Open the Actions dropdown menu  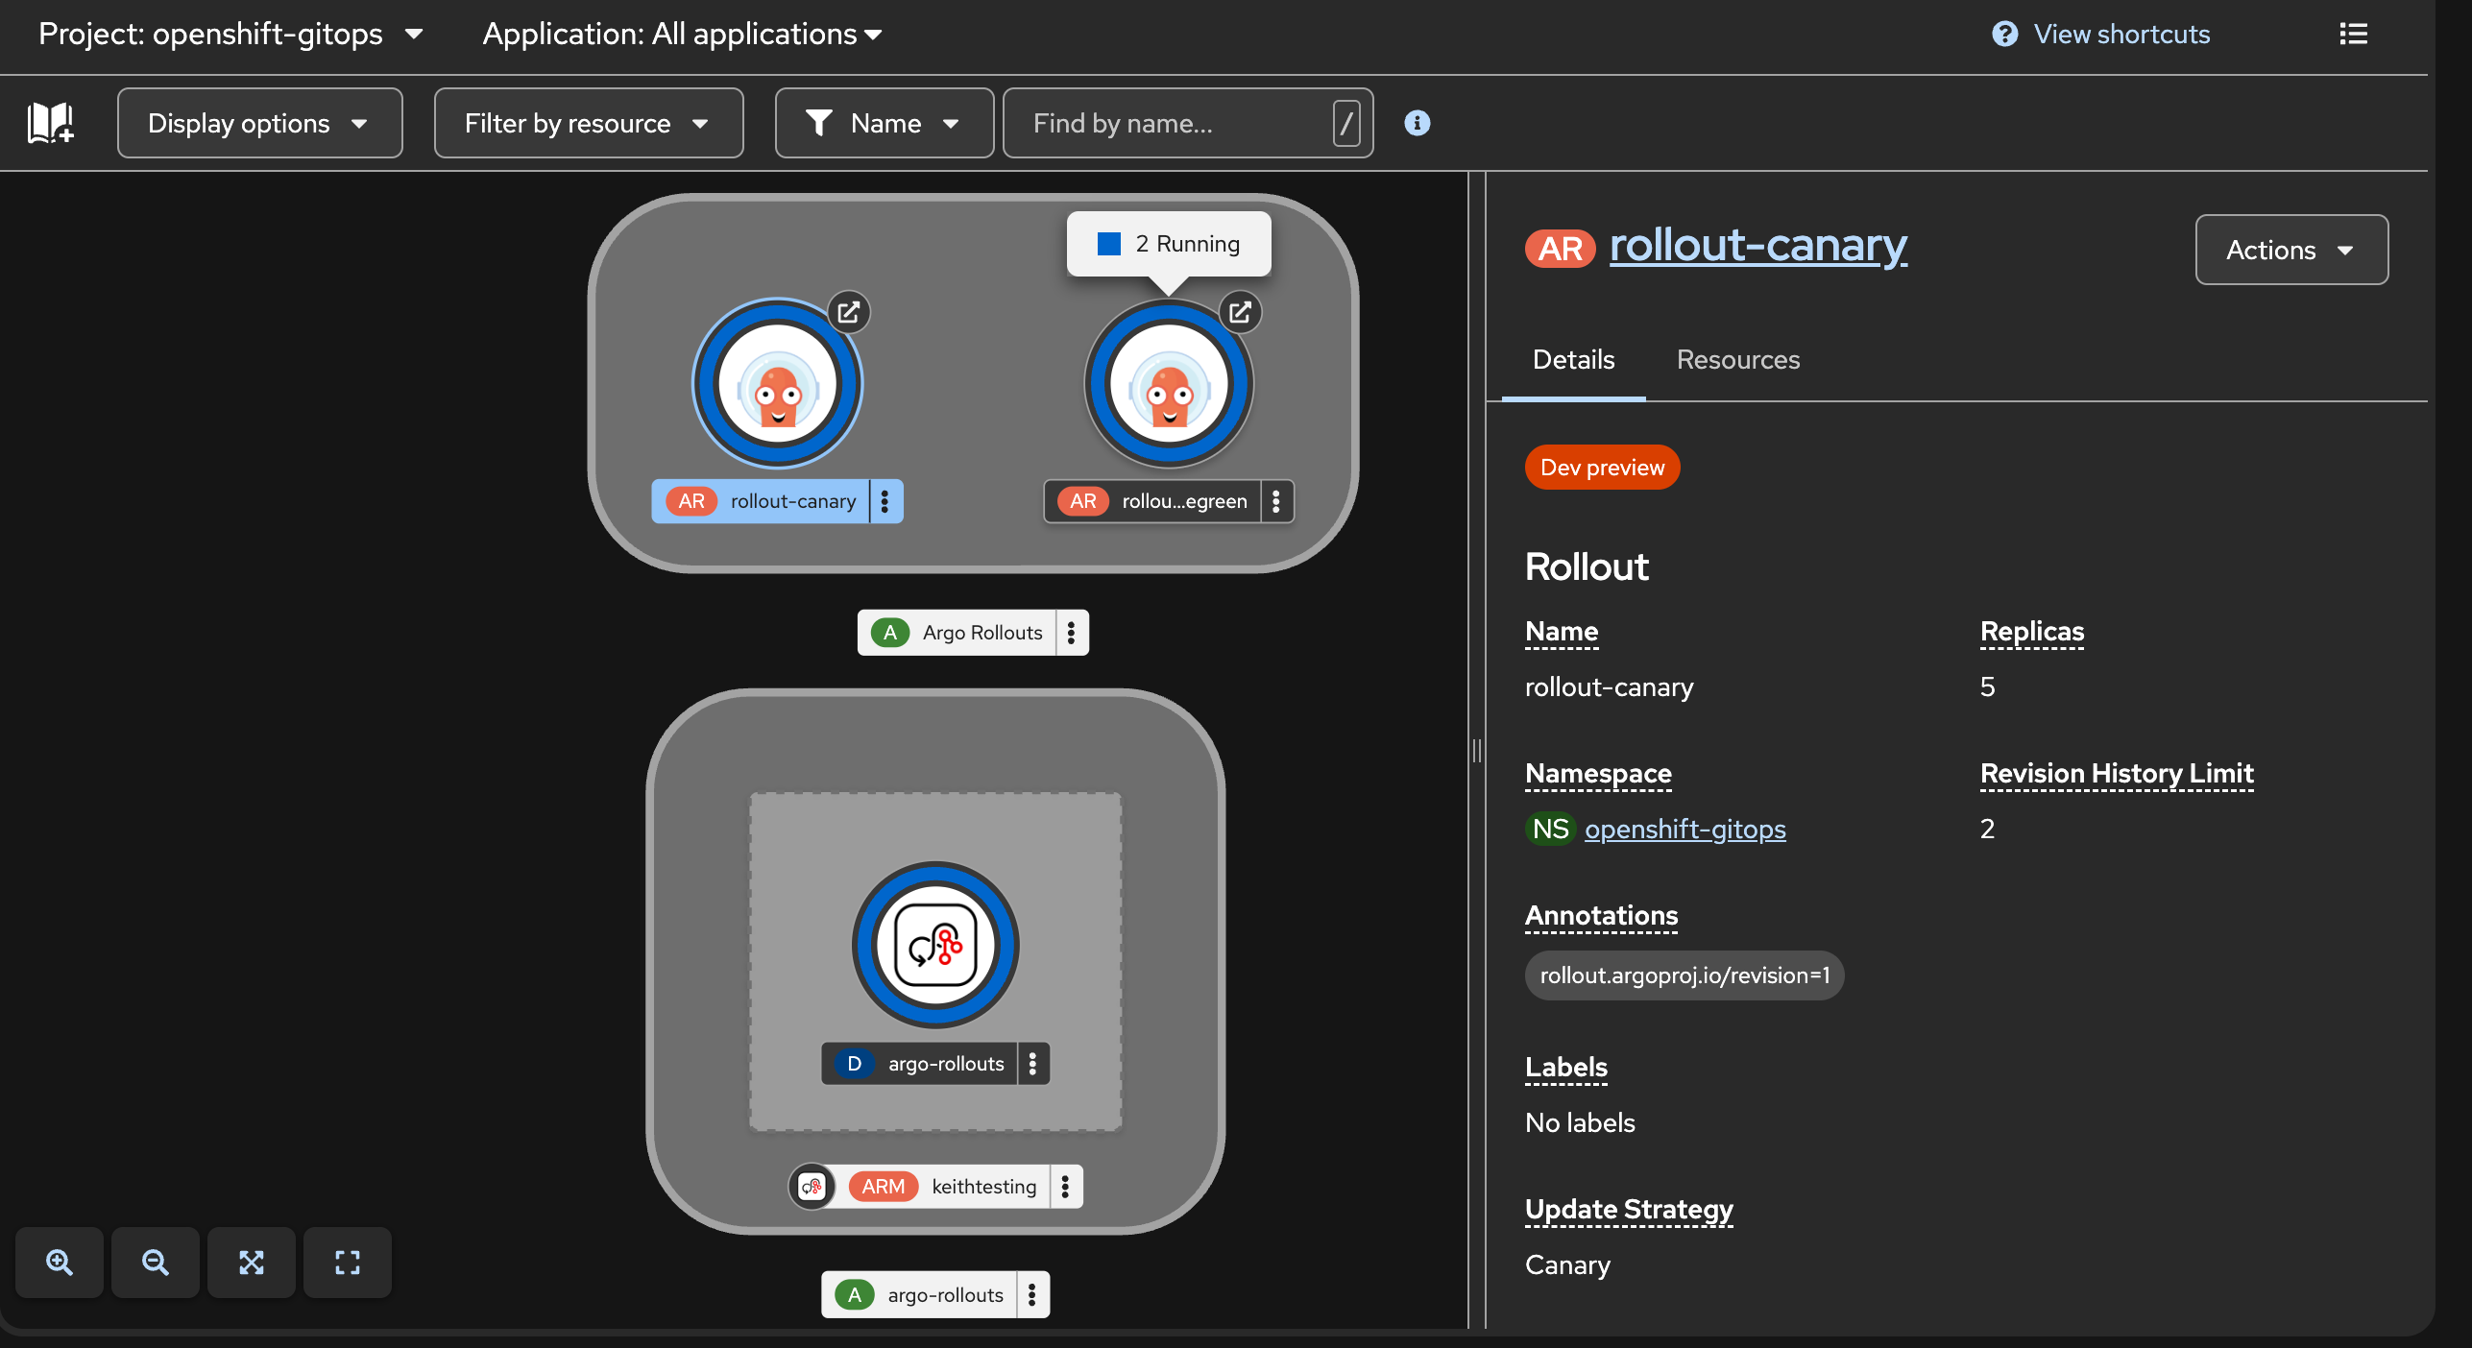pos(2290,250)
